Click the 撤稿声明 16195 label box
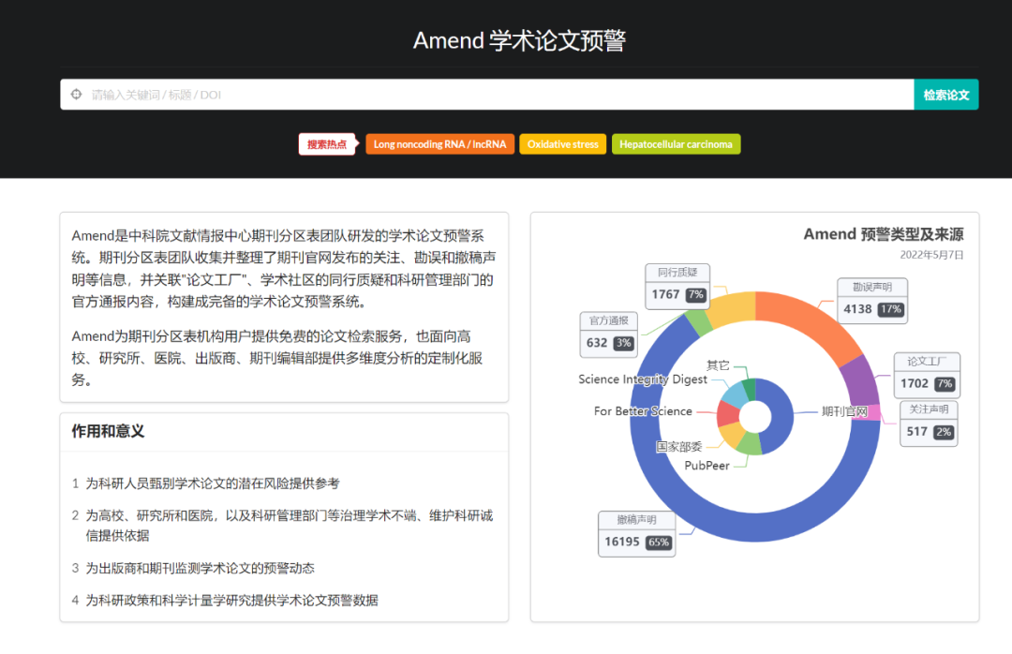1012x654 pixels. (x=637, y=533)
